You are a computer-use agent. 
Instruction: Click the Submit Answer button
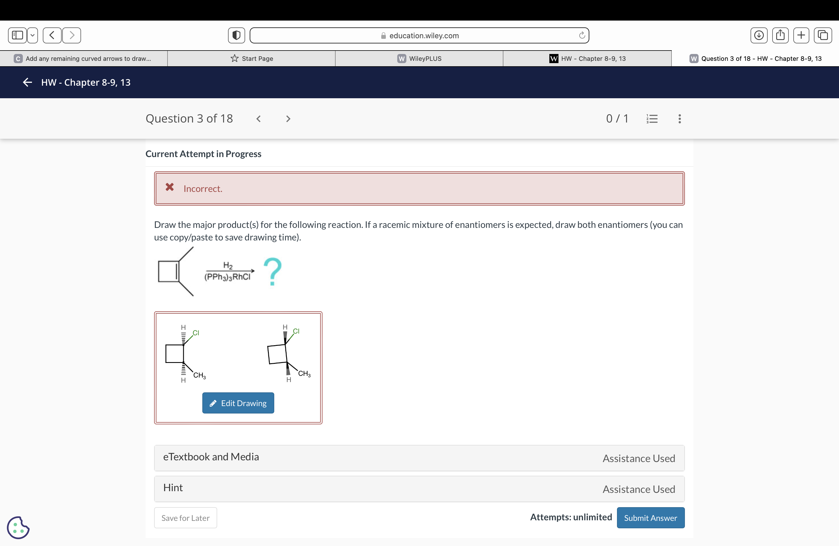[x=650, y=518]
